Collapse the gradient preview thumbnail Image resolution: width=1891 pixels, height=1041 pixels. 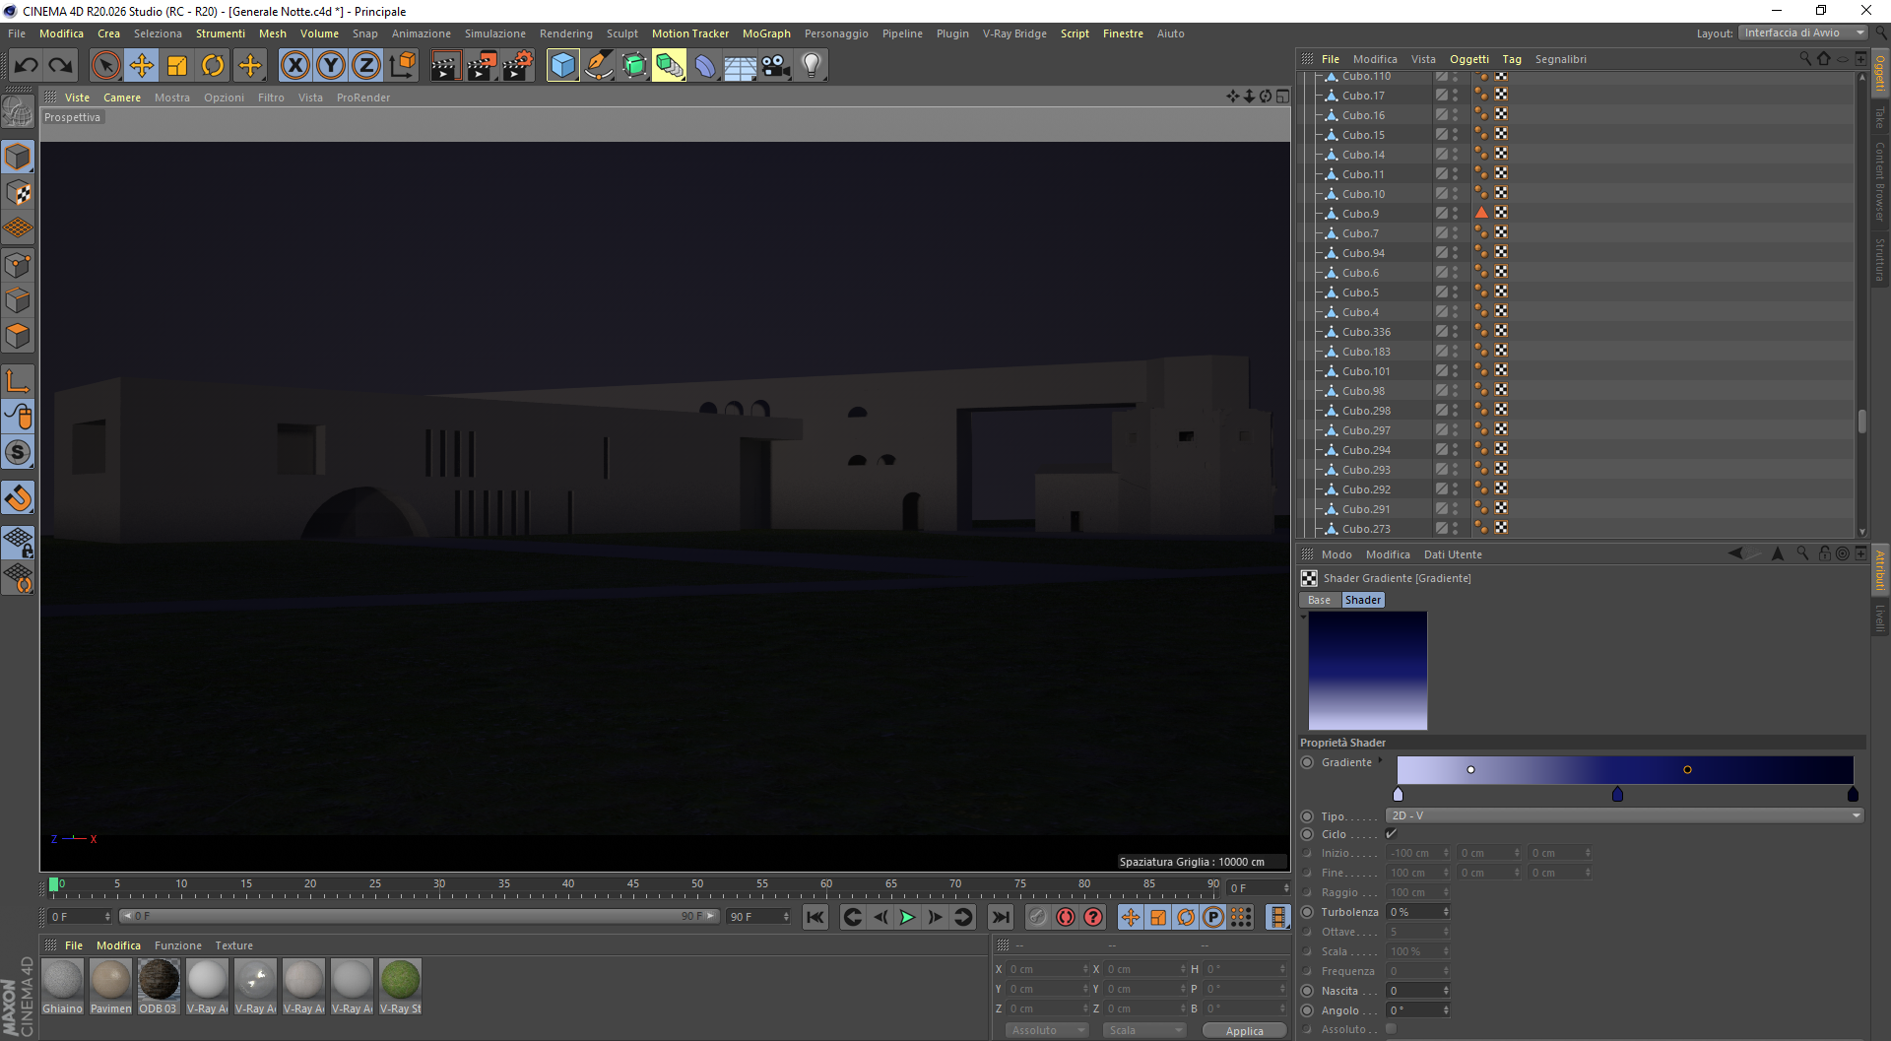(1304, 617)
